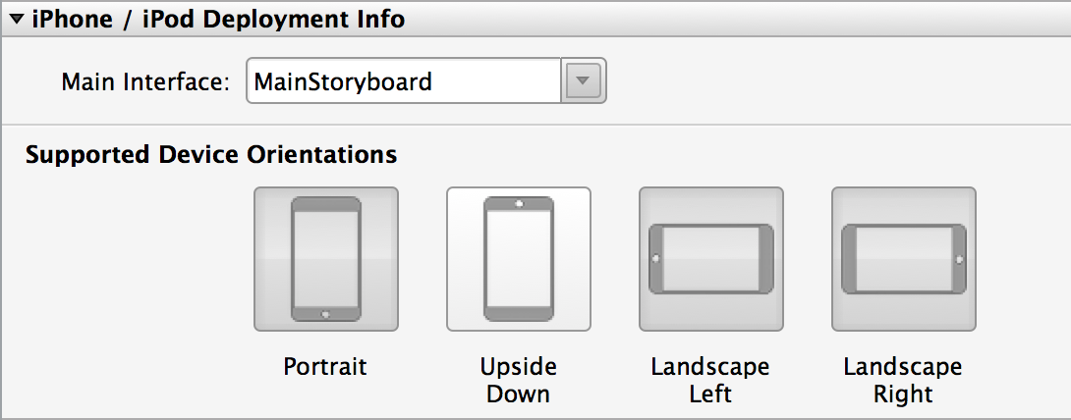Click the empty area of the Deployment Info header bar
This screenshot has width=1071, height=420.
coord(737,20)
